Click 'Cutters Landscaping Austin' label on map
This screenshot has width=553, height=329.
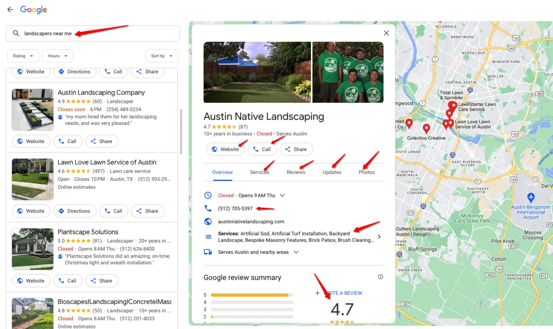[418, 232]
